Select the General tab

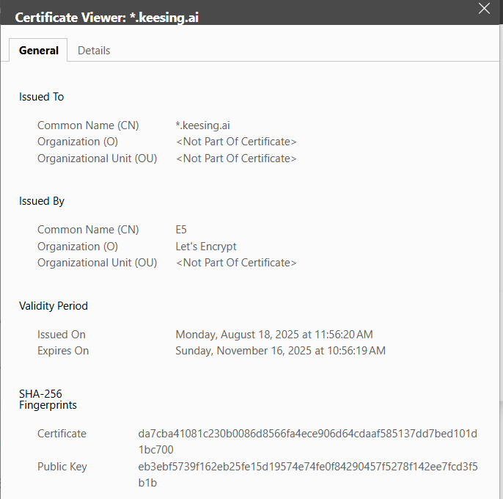click(x=39, y=51)
